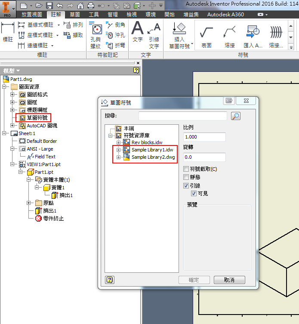This screenshot has width=299, height=324.
Task: Expand Sample Library2.dwg in symbol library
Action: [118, 157]
